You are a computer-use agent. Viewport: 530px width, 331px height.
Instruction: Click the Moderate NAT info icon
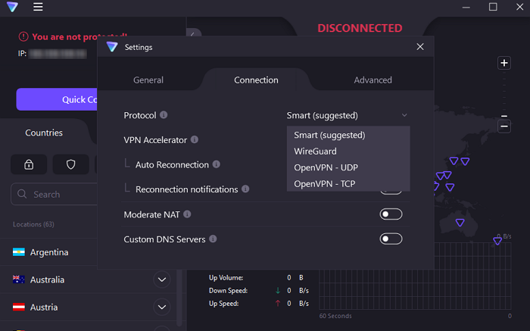[187, 214]
